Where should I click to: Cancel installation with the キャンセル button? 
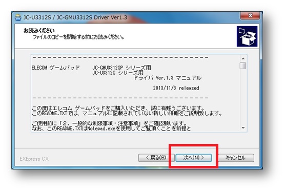pyautogui.click(x=236, y=158)
